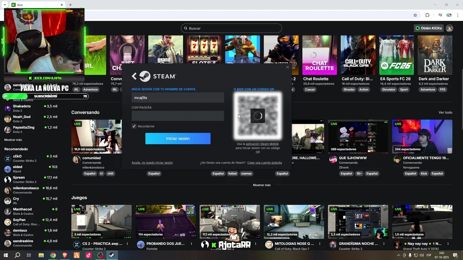This screenshot has height=260, width=463.
Task: Open elded channel in sidebar
Action: pyautogui.click(x=31, y=169)
